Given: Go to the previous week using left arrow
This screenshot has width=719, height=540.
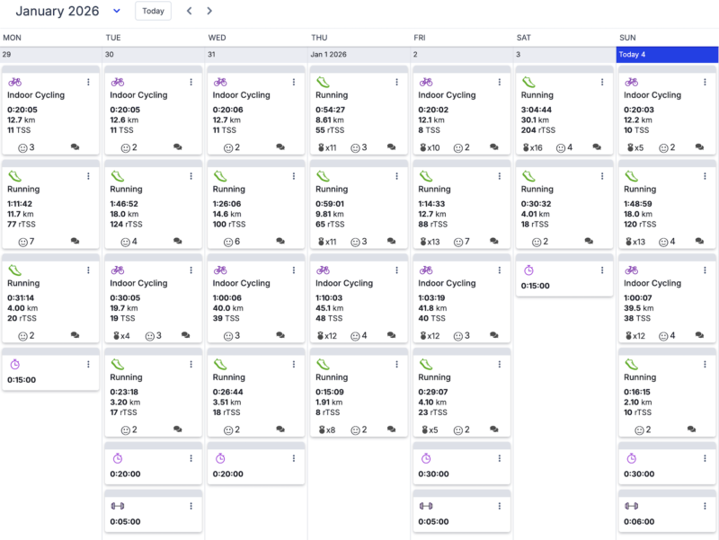Looking at the screenshot, I should (x=189, y=11).
